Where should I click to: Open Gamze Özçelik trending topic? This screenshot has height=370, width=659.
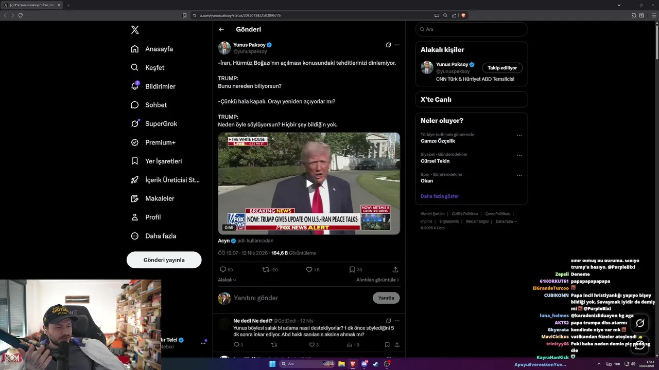point(438,141)
